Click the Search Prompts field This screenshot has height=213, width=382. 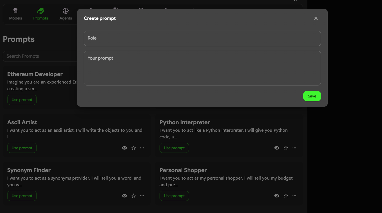point(39,56)
